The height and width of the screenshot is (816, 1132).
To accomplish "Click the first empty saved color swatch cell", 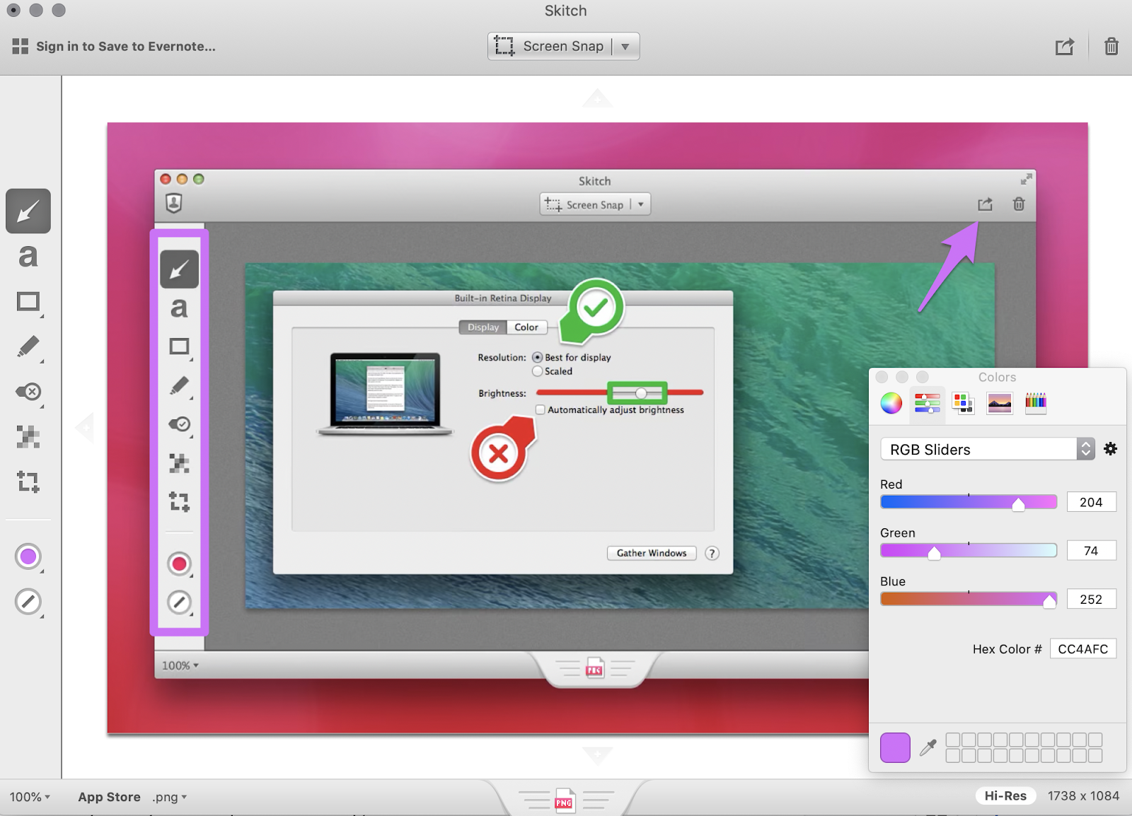I will coord(953,740).
